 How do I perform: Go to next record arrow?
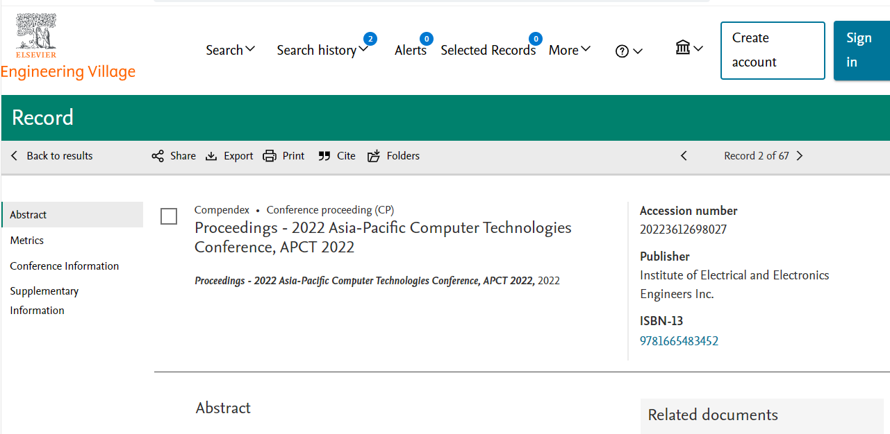[x=800, y=156]
